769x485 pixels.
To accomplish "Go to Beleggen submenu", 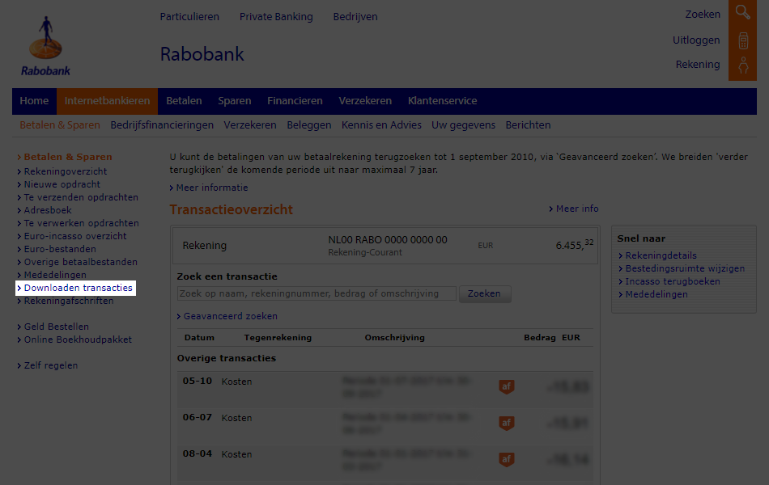I will [309, 125].
